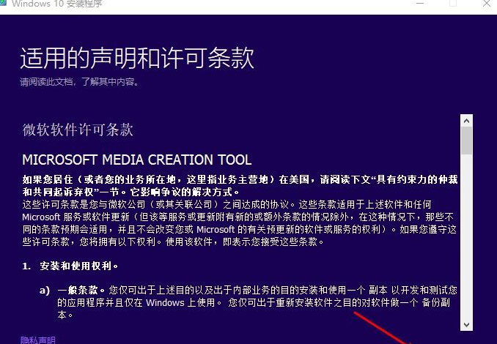Viewport: 497px width, 344px height.
Task: Close the Windows 10 安装程序 window
Action: click(x=487, y=4)
